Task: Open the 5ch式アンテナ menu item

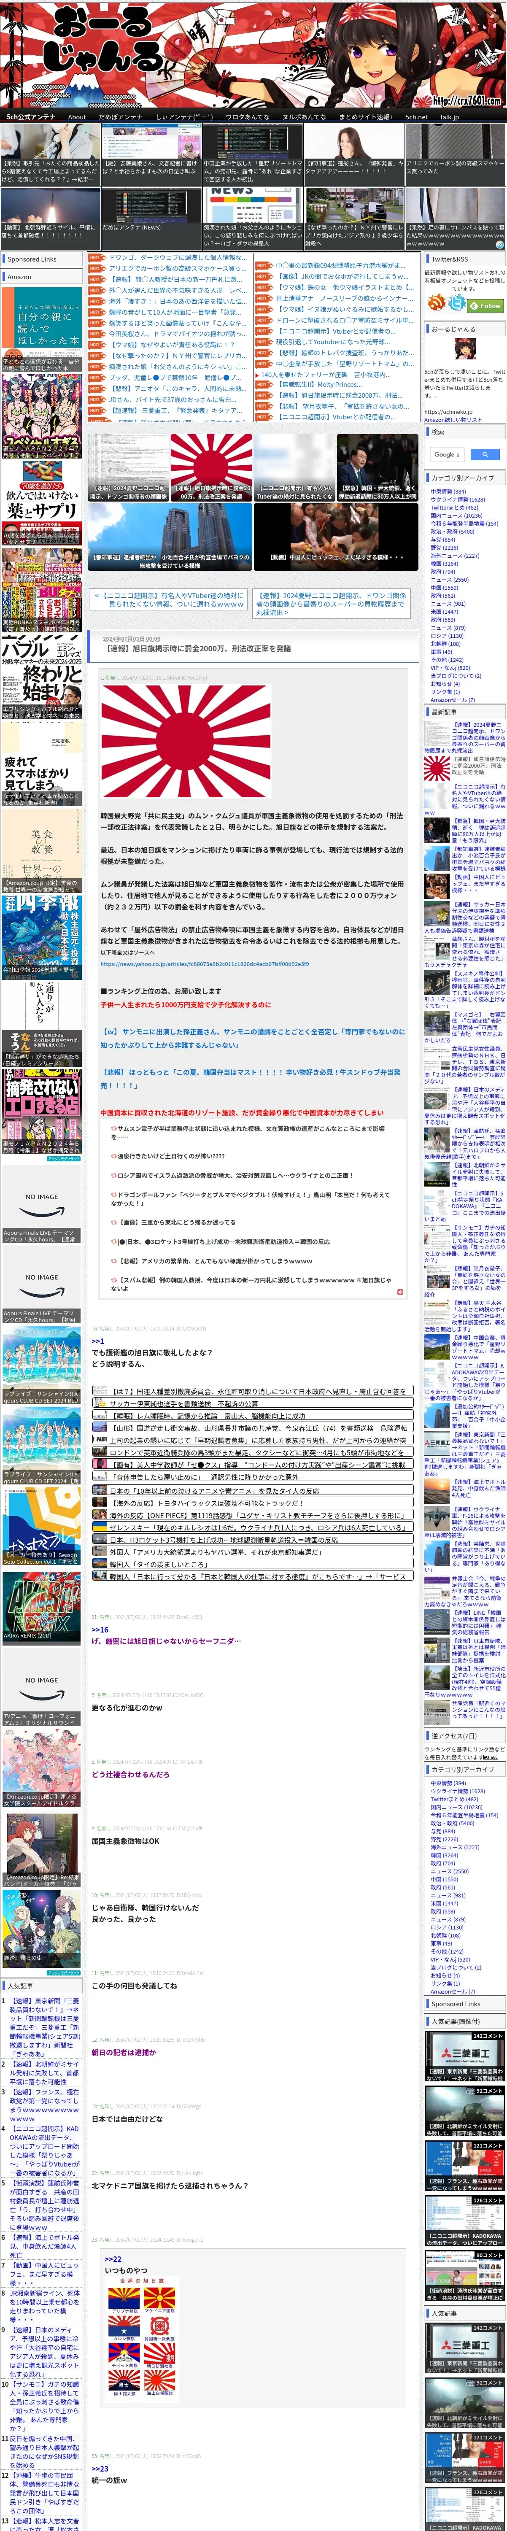Action: 32,116
